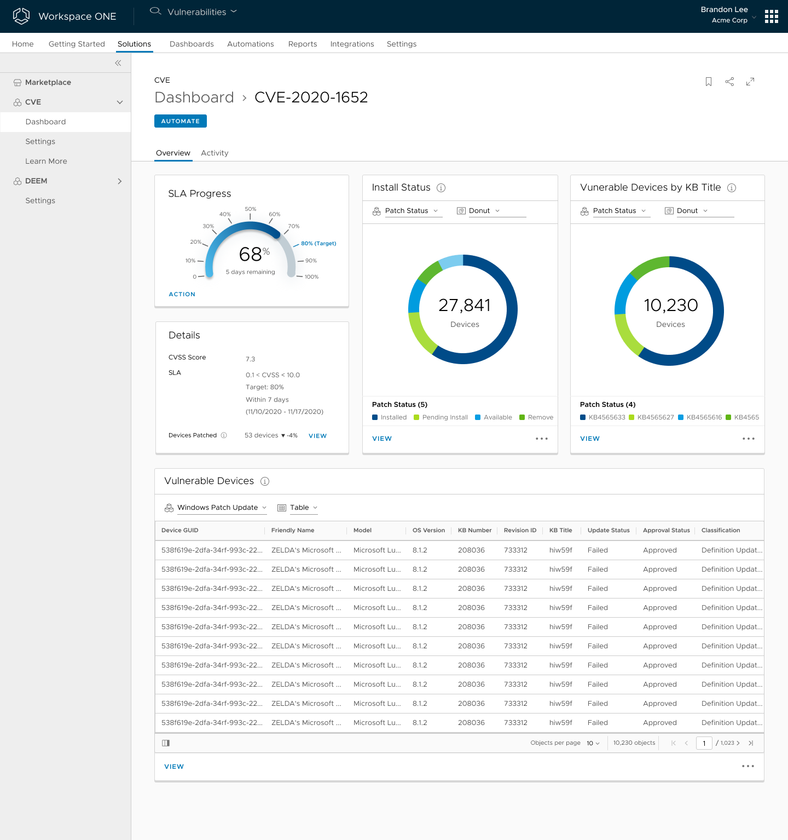Open Dashboards tab
Viewport: 788px width, 840px height.
tap(192, 44)
